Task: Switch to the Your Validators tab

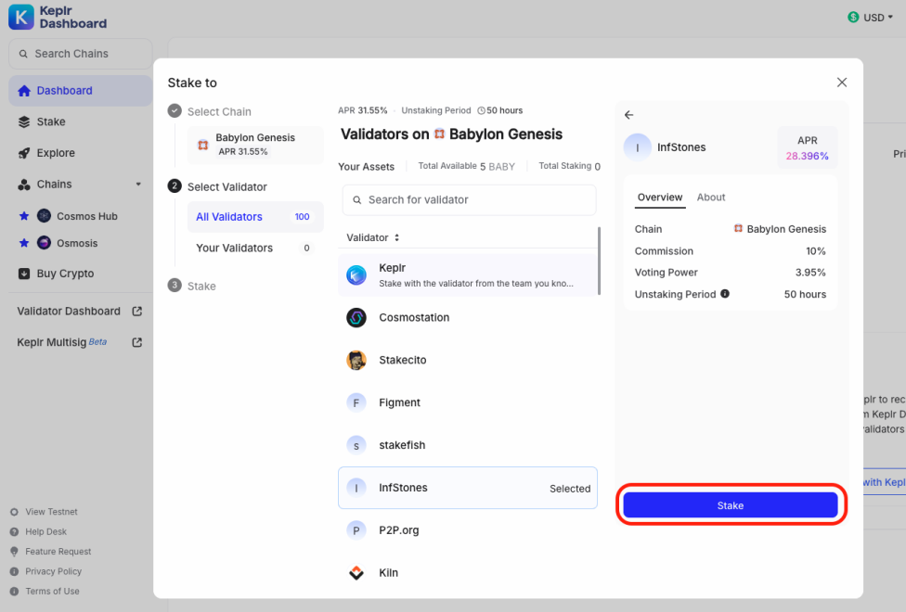Action: coord(255,249)
